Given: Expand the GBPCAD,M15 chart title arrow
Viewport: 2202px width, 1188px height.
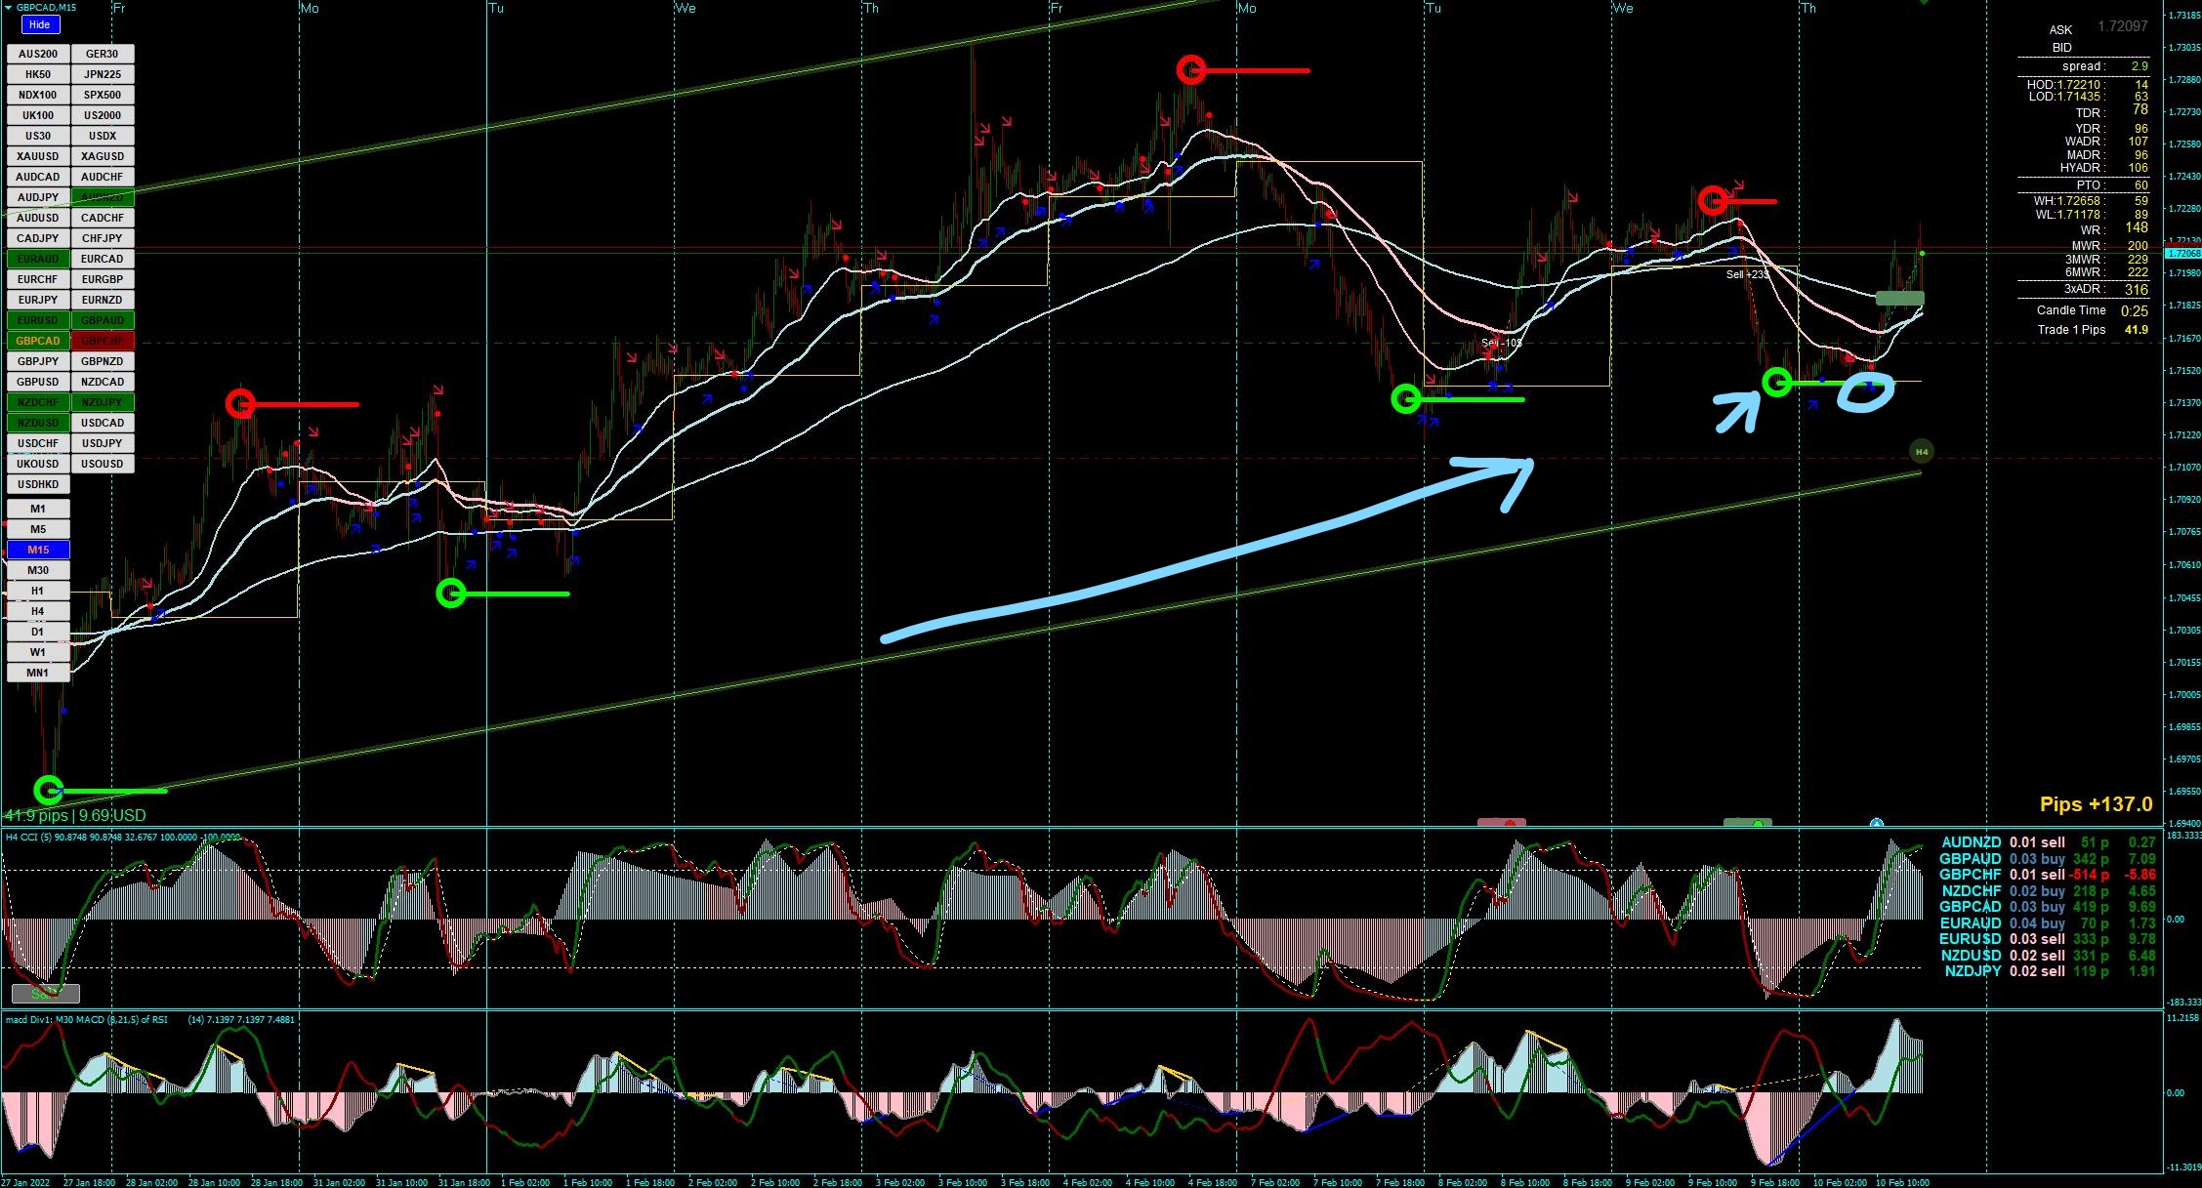Looking at the screenshot, I should click(x=9, y=8).
